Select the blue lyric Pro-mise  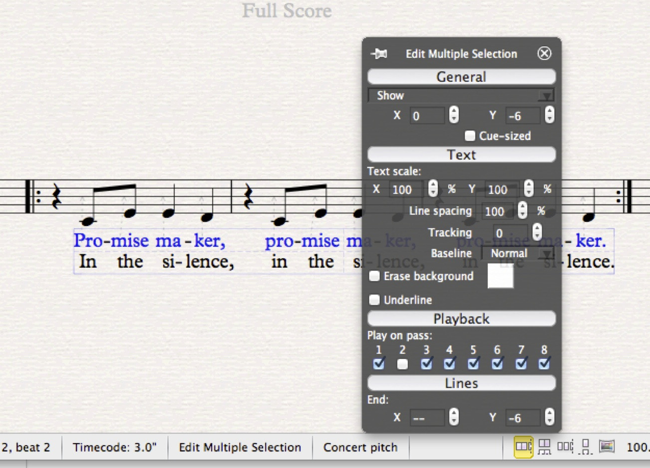pos(110,241)
